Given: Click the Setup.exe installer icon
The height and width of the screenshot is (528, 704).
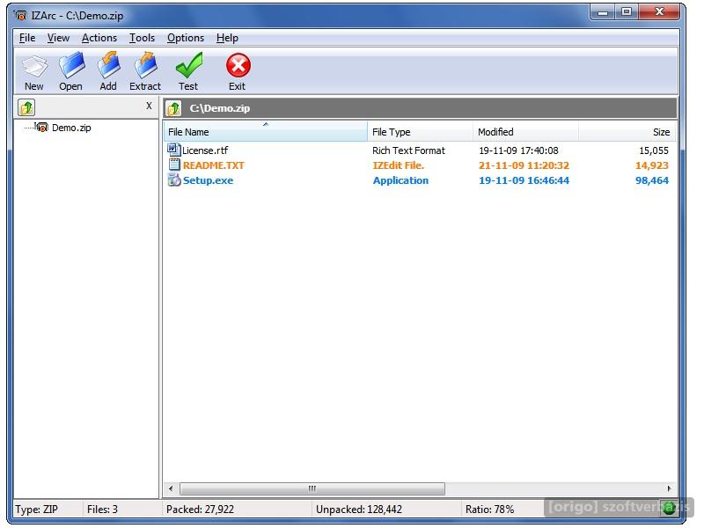Looking at the screenshot, I should click(x=173, y=180).
